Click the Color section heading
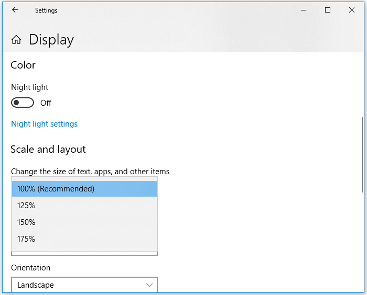Screen dimensions: 367x295 coord(23,65)
